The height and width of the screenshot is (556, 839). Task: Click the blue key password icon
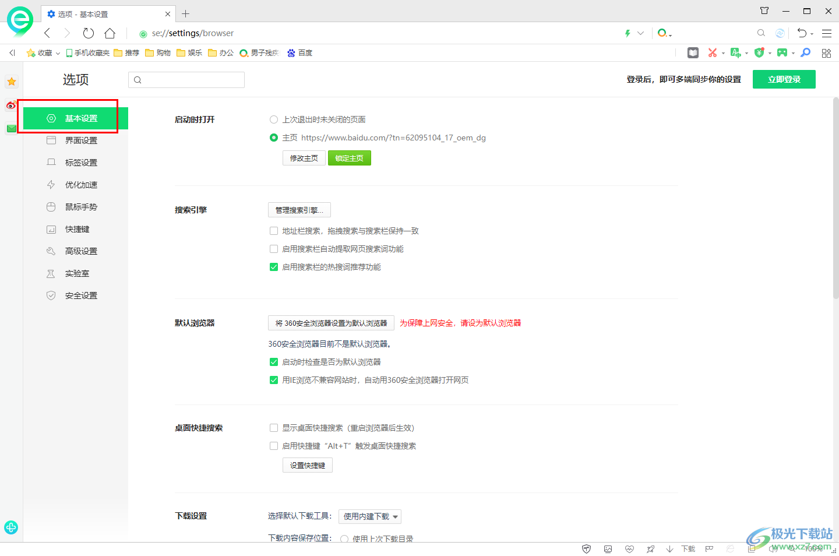click(x=806, y=53)
